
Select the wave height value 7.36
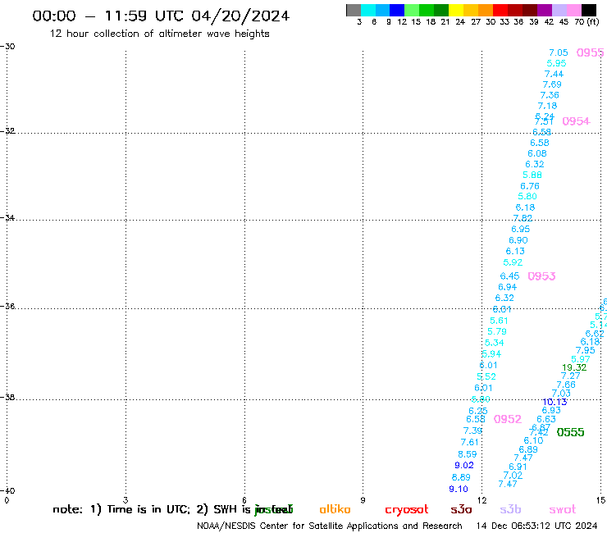pos(550,95)
